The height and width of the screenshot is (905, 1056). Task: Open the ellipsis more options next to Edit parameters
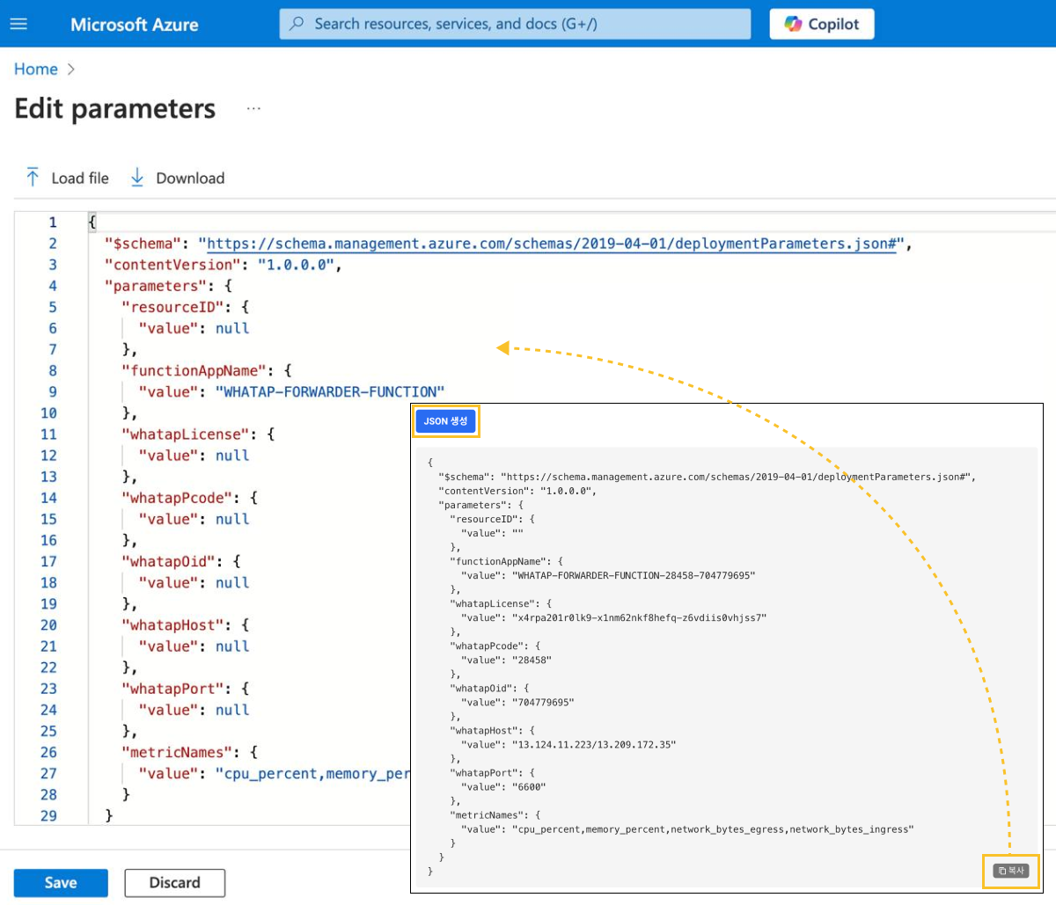tap(253, 109)
